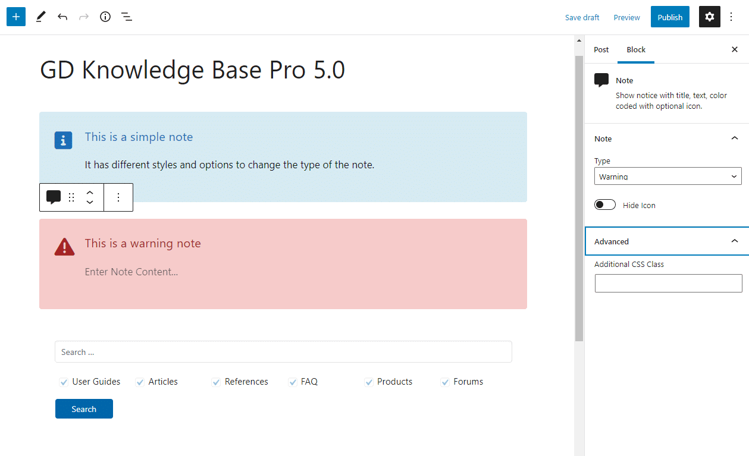Open block toolbar three-dot options
Viewport: 749px width, 456px height.
click(118, 197)
